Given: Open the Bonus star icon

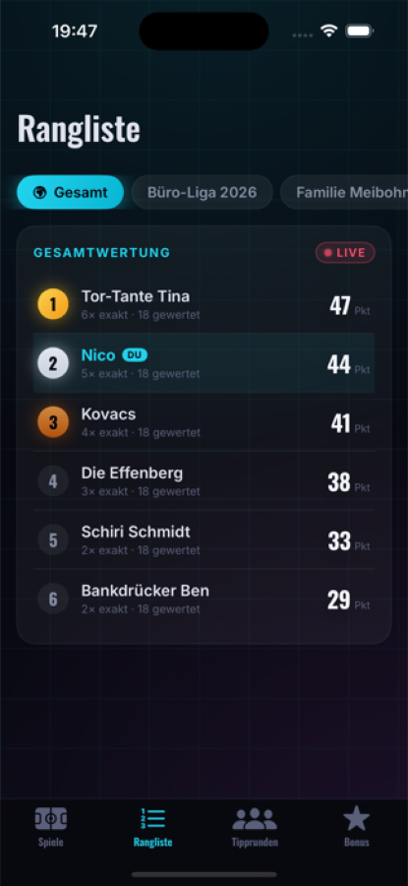Looking at the screenshot, I should coord(357,818).
